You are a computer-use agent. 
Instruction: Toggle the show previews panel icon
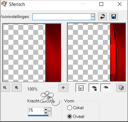pos(81,88)
